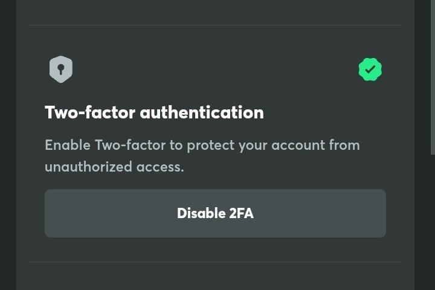
Task: Click the "unauthorized access." text line
Action: point(114,167)
